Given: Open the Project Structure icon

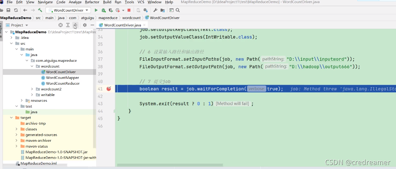Looking at the screenshot, I should [x=162, y=10].
